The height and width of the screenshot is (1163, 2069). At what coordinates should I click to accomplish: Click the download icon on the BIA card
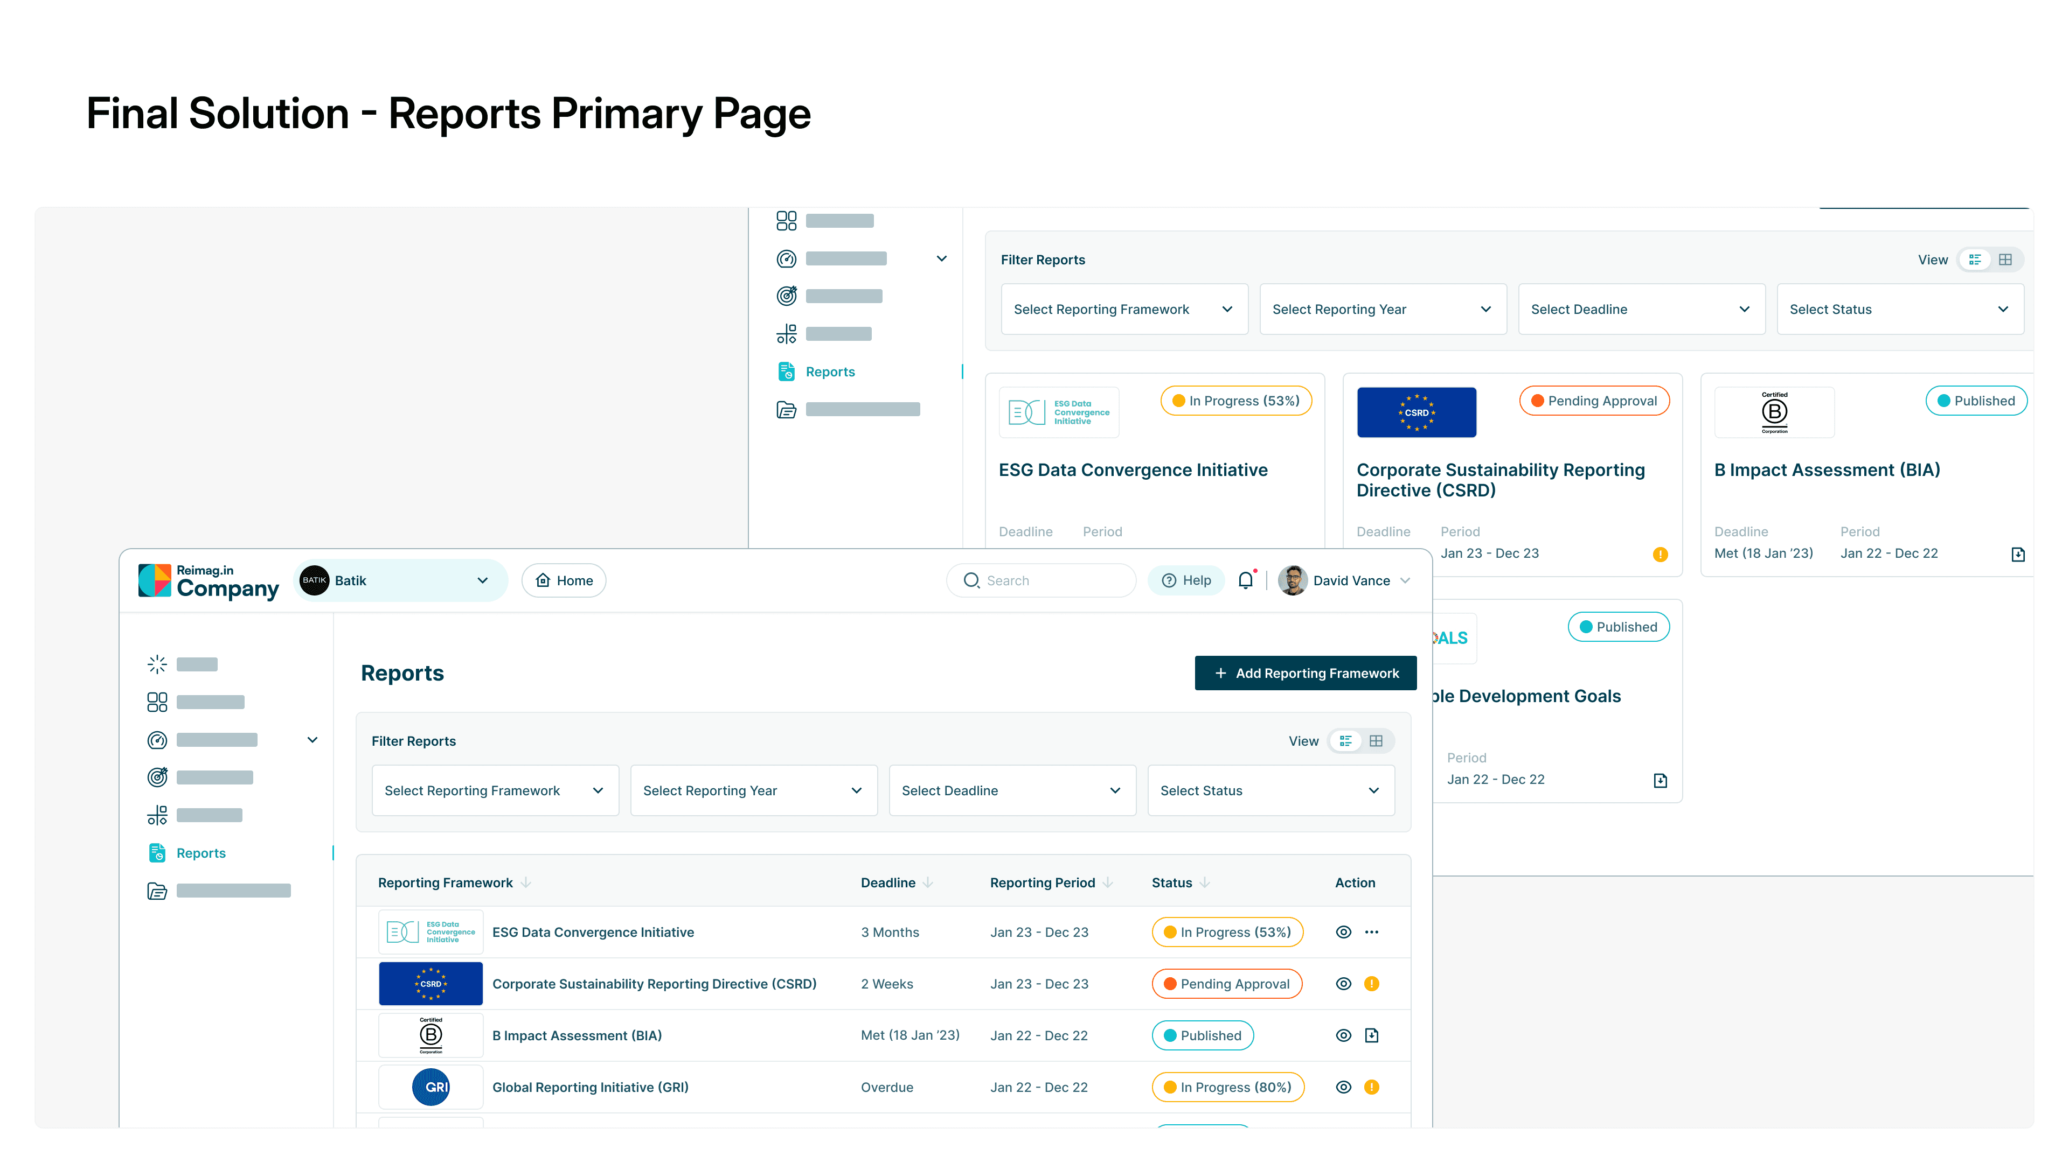point(2018,554)
